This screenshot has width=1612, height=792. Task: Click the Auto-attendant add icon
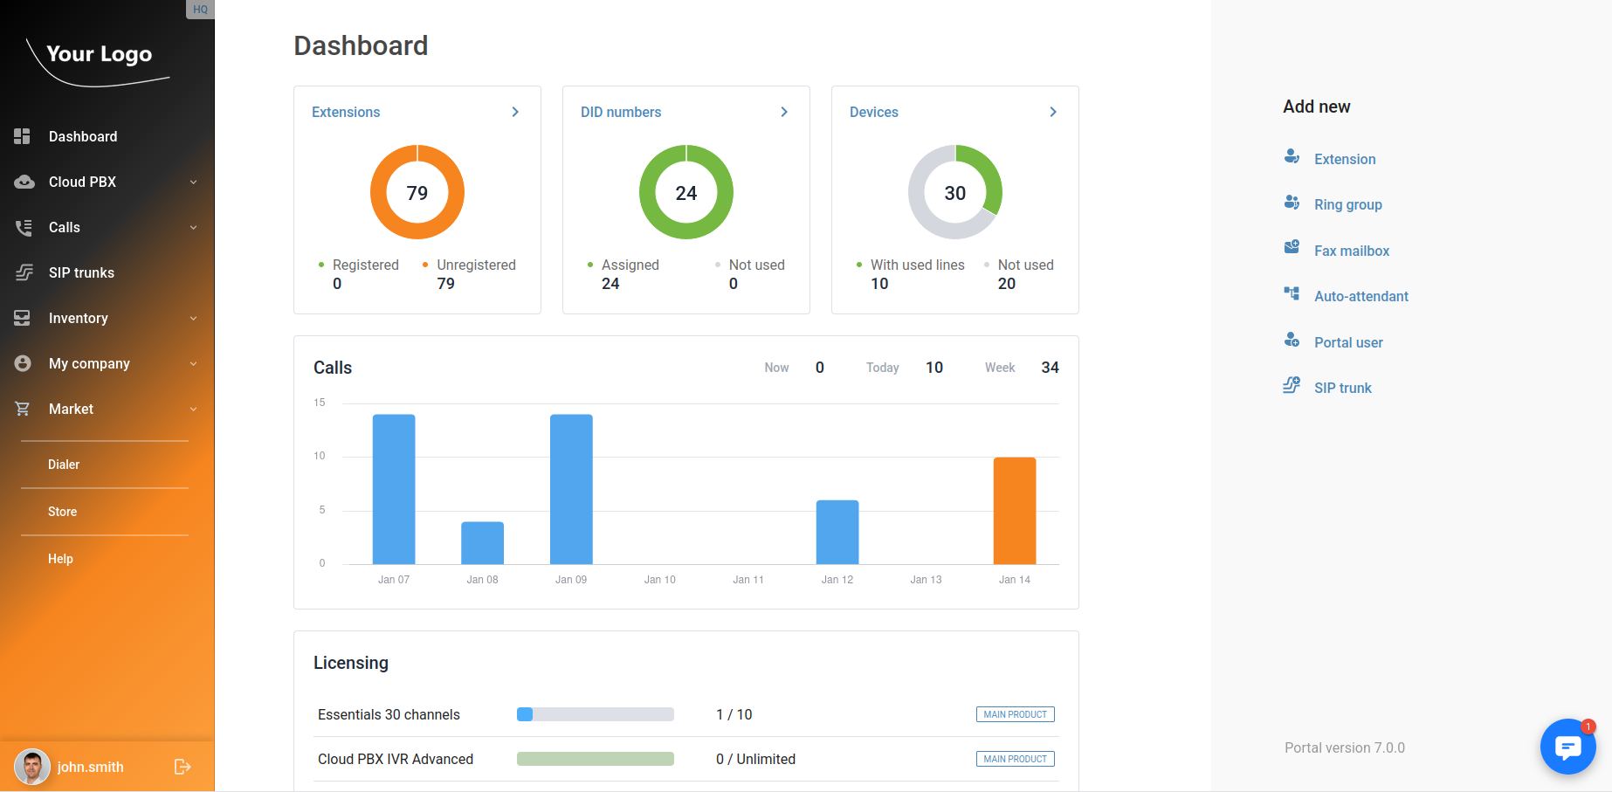1292,294
